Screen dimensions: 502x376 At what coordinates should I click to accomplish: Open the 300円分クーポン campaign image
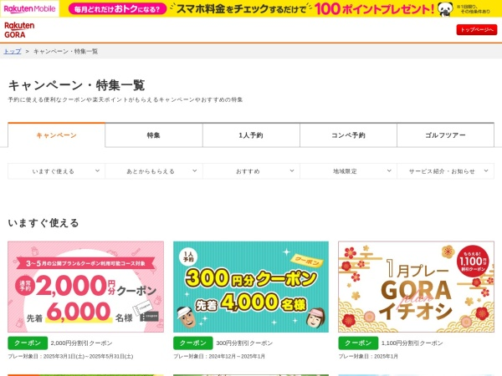tap(251, 287)
